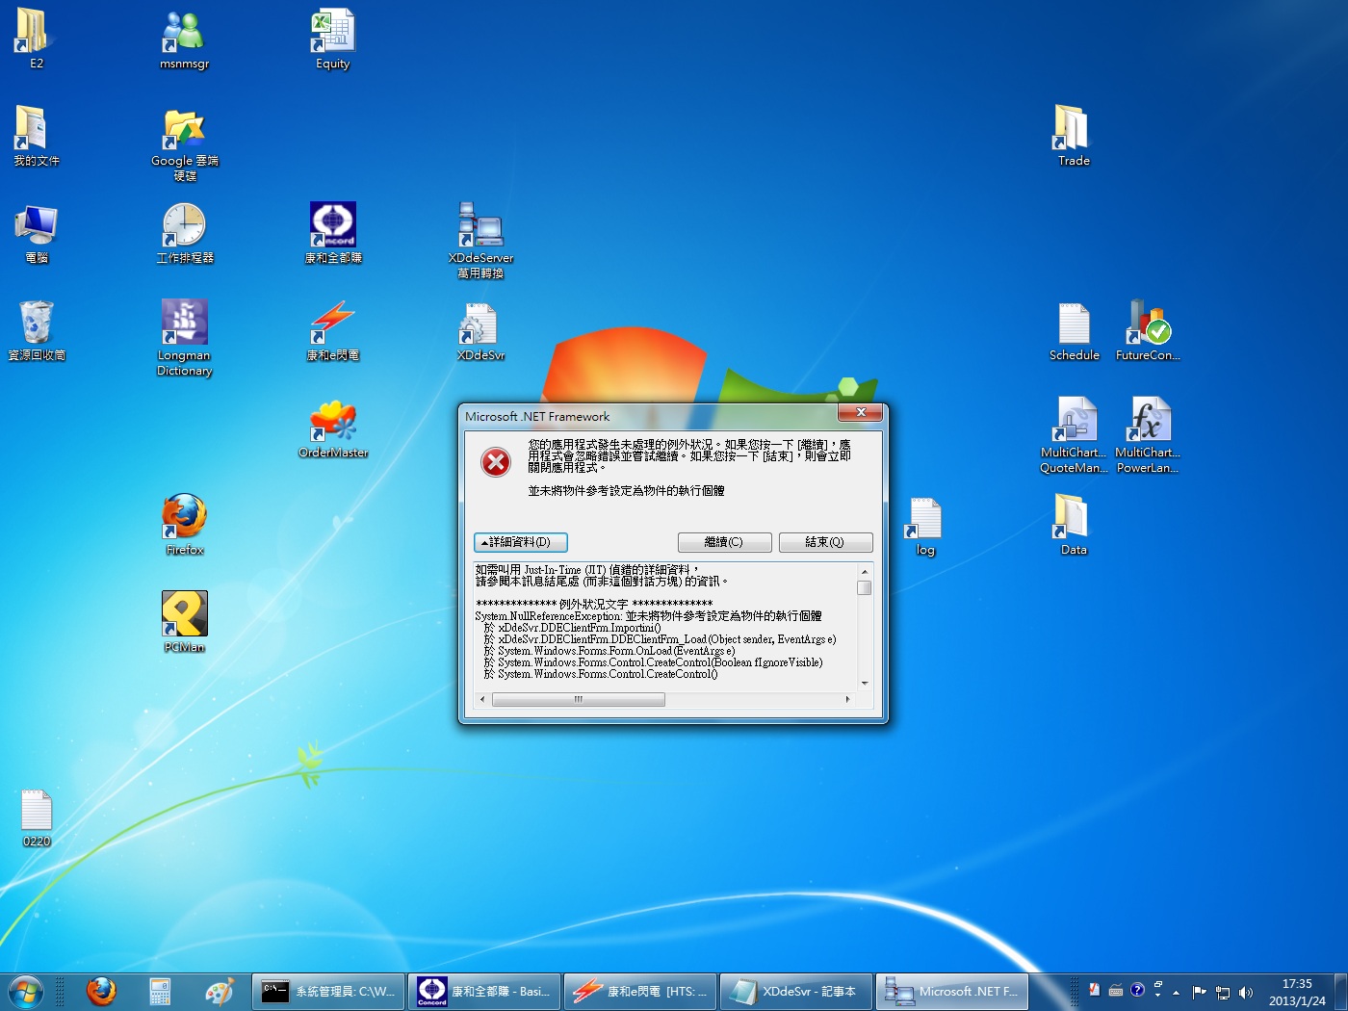Image resolution: width=1348 pixels, height=1011 pixels.
Task: Open the Data folder shortcut
Action: 1074,525
